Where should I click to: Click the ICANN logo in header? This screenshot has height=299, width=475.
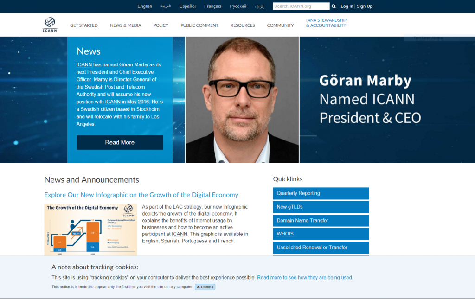tap(50, 25)
